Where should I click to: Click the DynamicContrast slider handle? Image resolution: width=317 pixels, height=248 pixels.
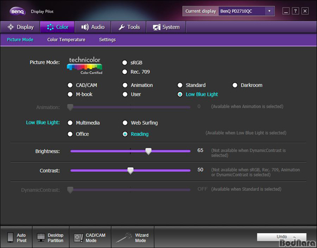pyautogui.click(x=70, y=190)
